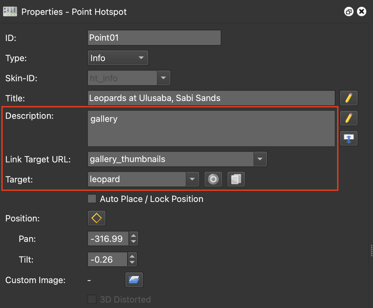Viewport: 373px width, 308px height.
Task: Click the Title text field
Action: coord(211,98)
